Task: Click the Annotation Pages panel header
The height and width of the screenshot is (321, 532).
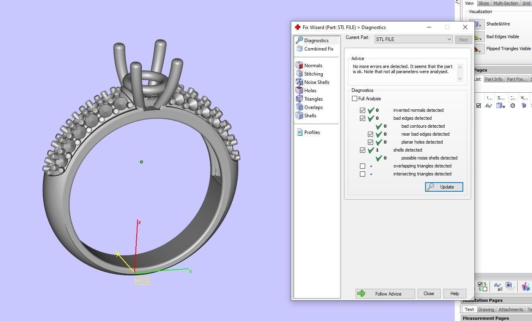Action: [497, 300]
